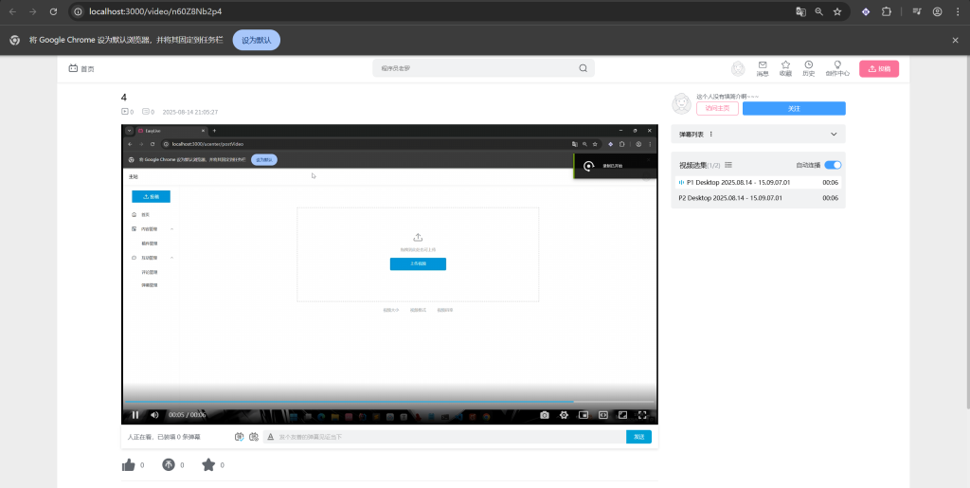Toggle the auto-play next (自动连播) switch

[x=833, y=165]
